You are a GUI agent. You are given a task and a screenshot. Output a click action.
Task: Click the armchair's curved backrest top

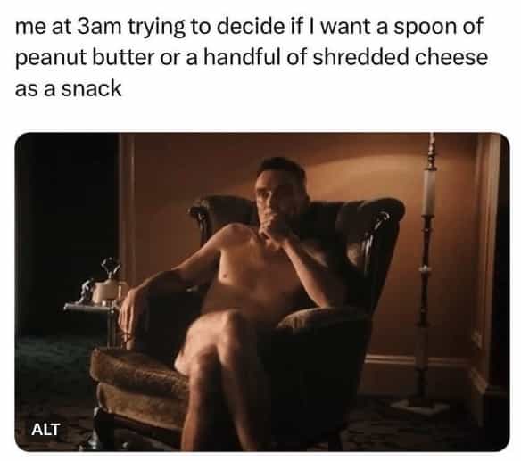297,208
